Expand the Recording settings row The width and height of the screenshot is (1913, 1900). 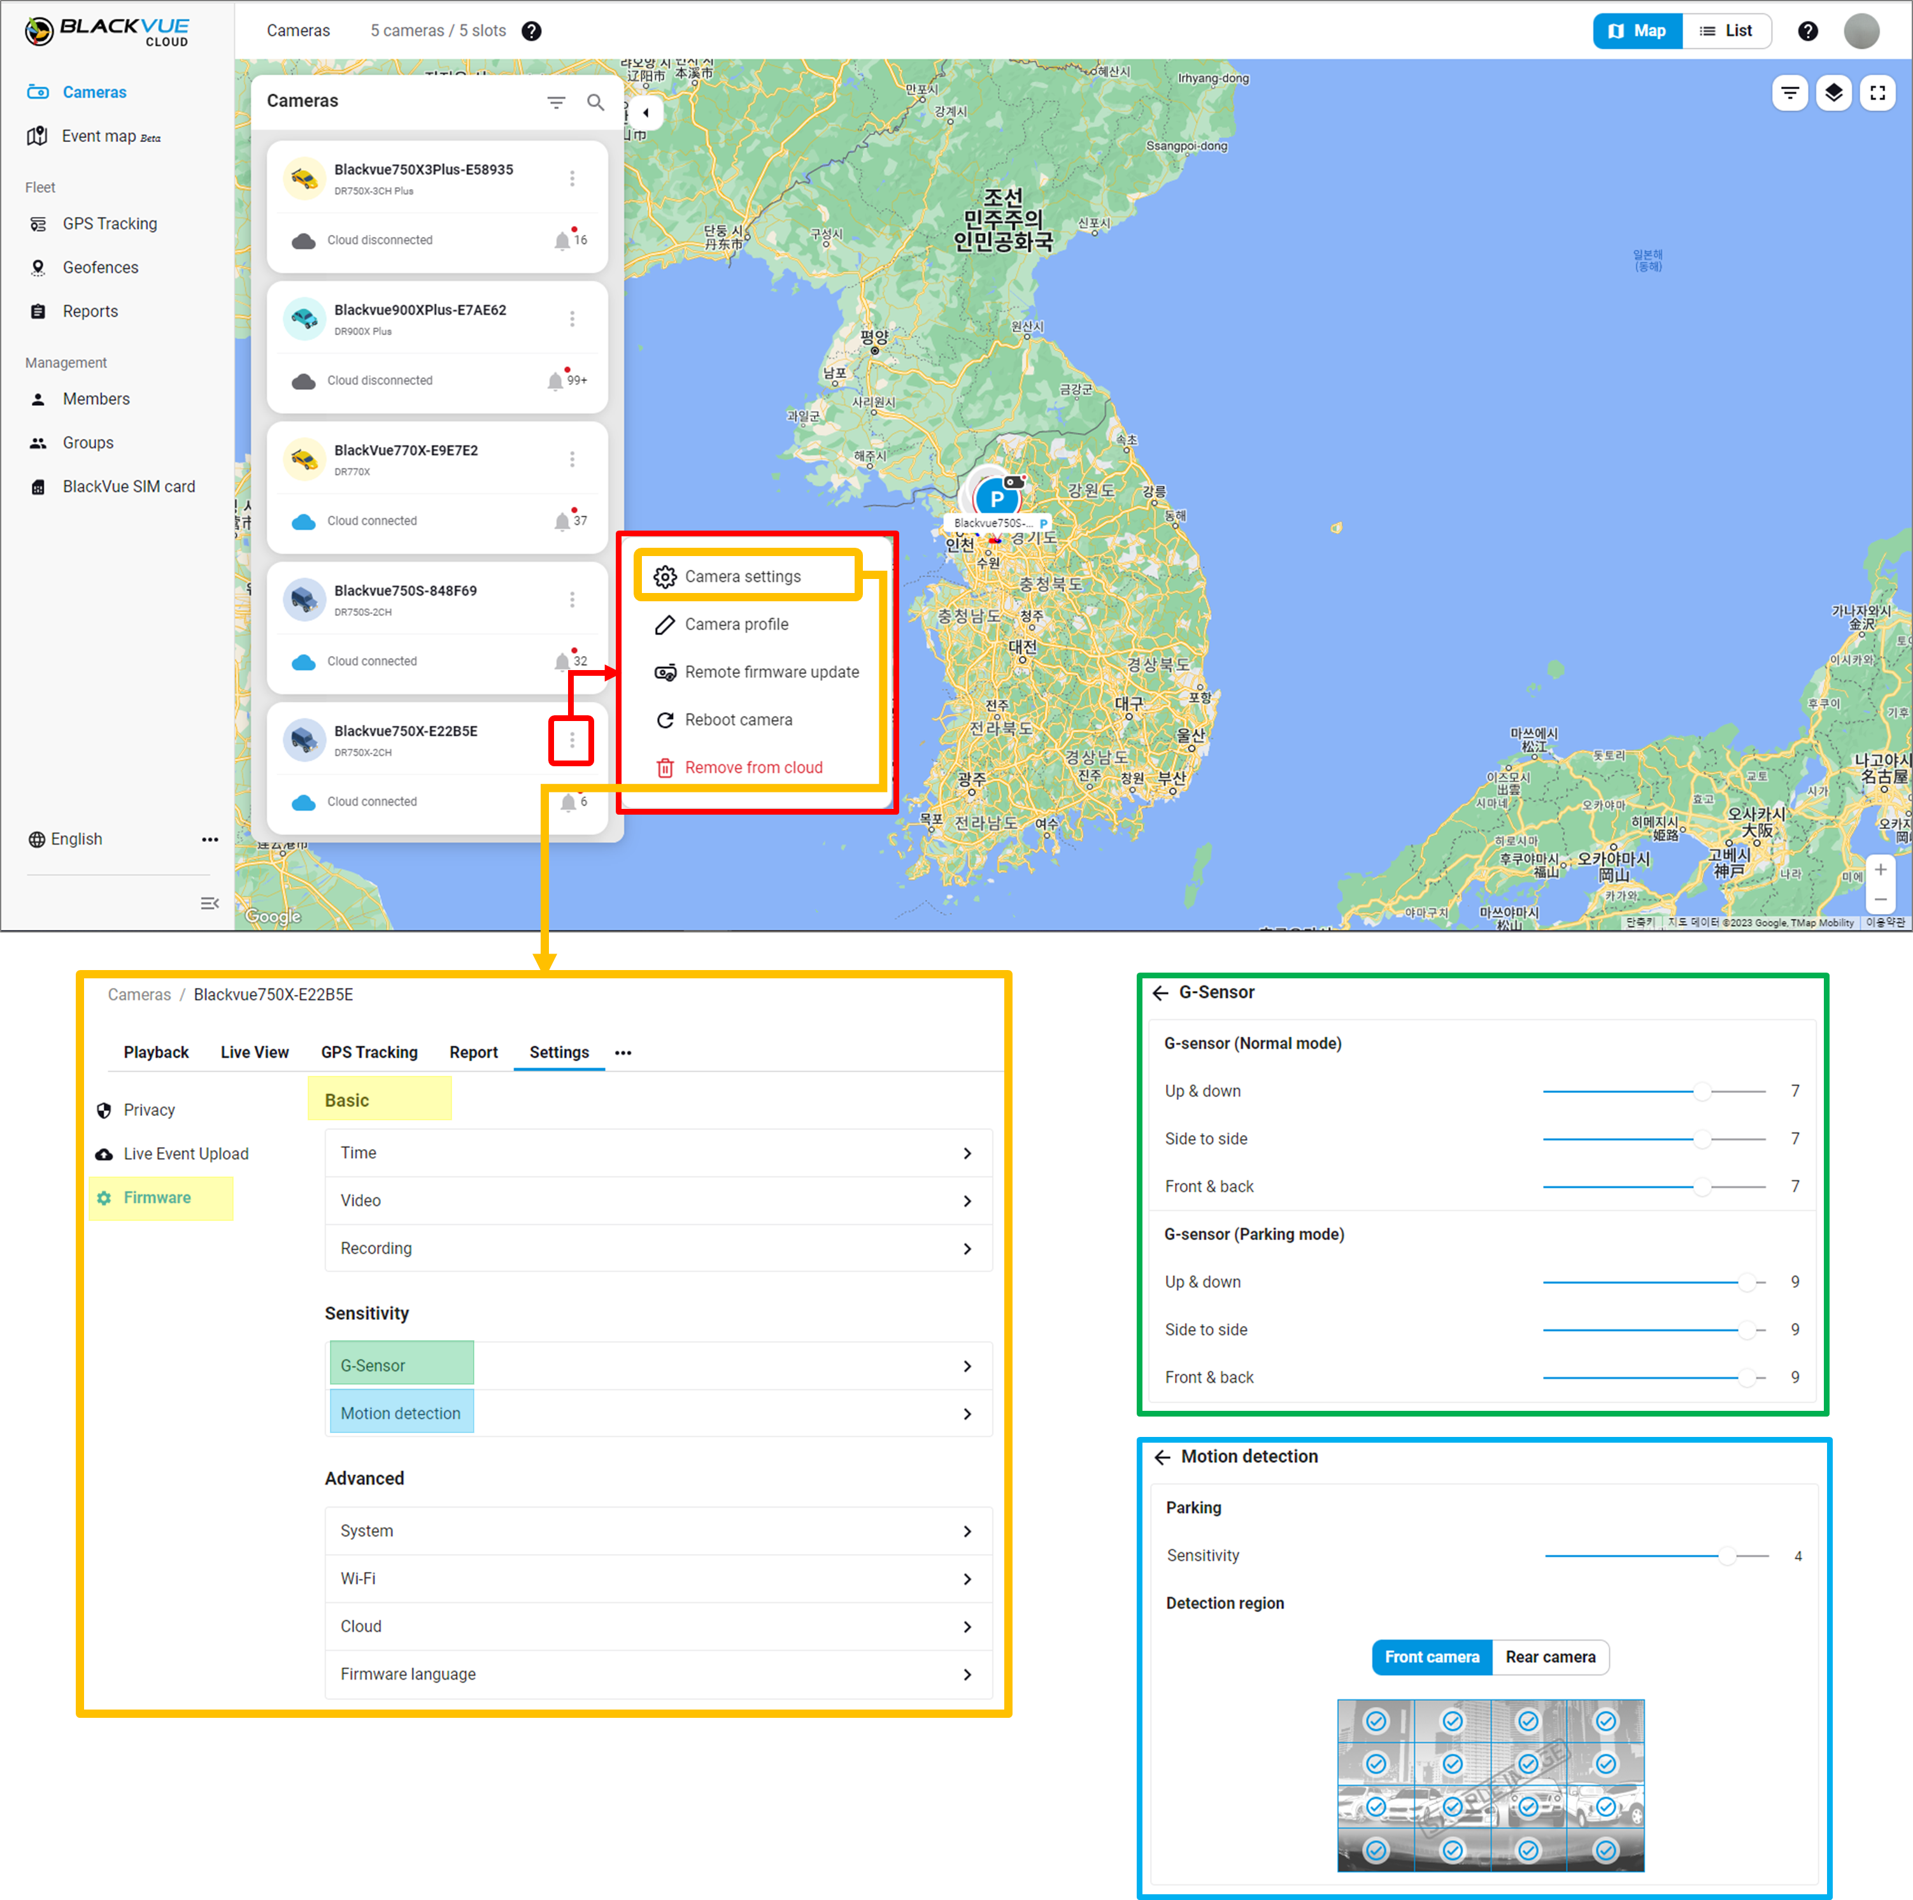coord(658,1248)
